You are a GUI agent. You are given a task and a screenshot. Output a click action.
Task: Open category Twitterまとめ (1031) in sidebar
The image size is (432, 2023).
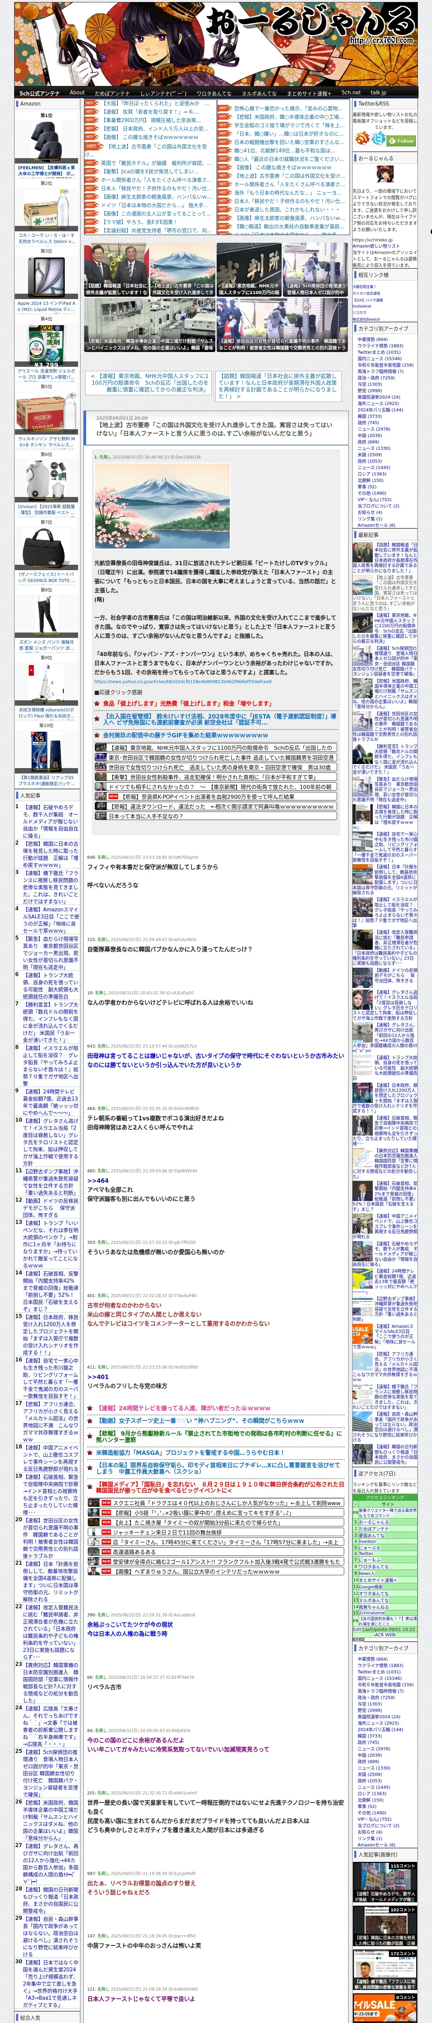click(x=379, y=352)
